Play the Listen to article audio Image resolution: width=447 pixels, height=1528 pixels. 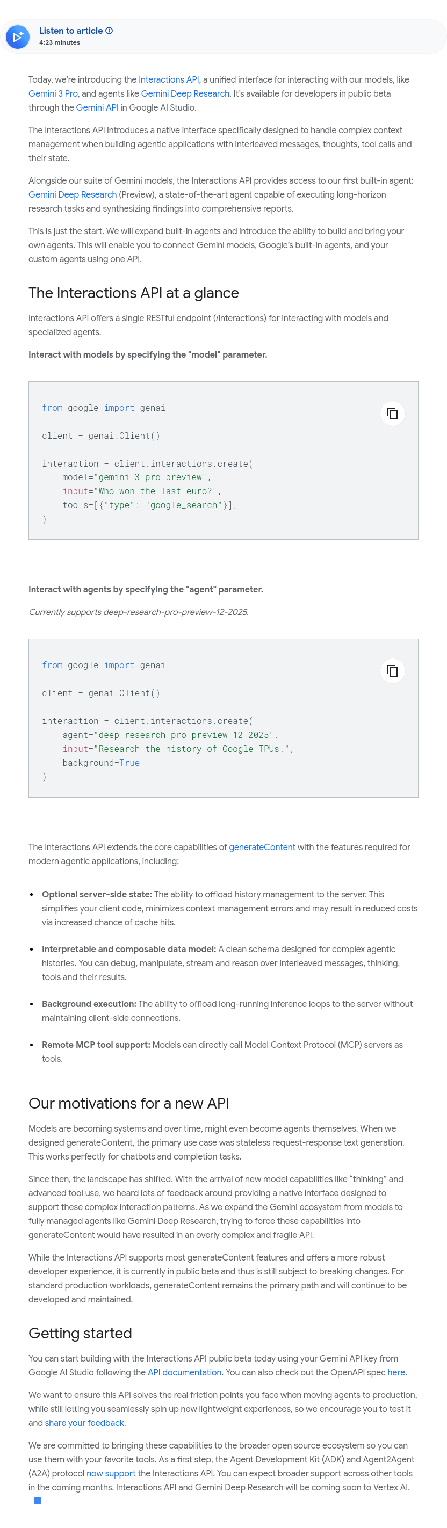pyautogui.click(x=18, y=37)
